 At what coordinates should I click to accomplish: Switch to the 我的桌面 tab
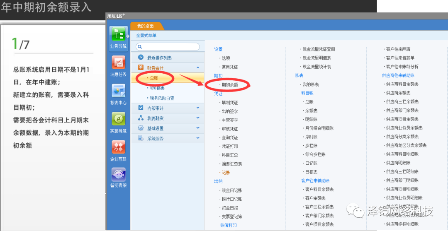click(x=146, y=26)
